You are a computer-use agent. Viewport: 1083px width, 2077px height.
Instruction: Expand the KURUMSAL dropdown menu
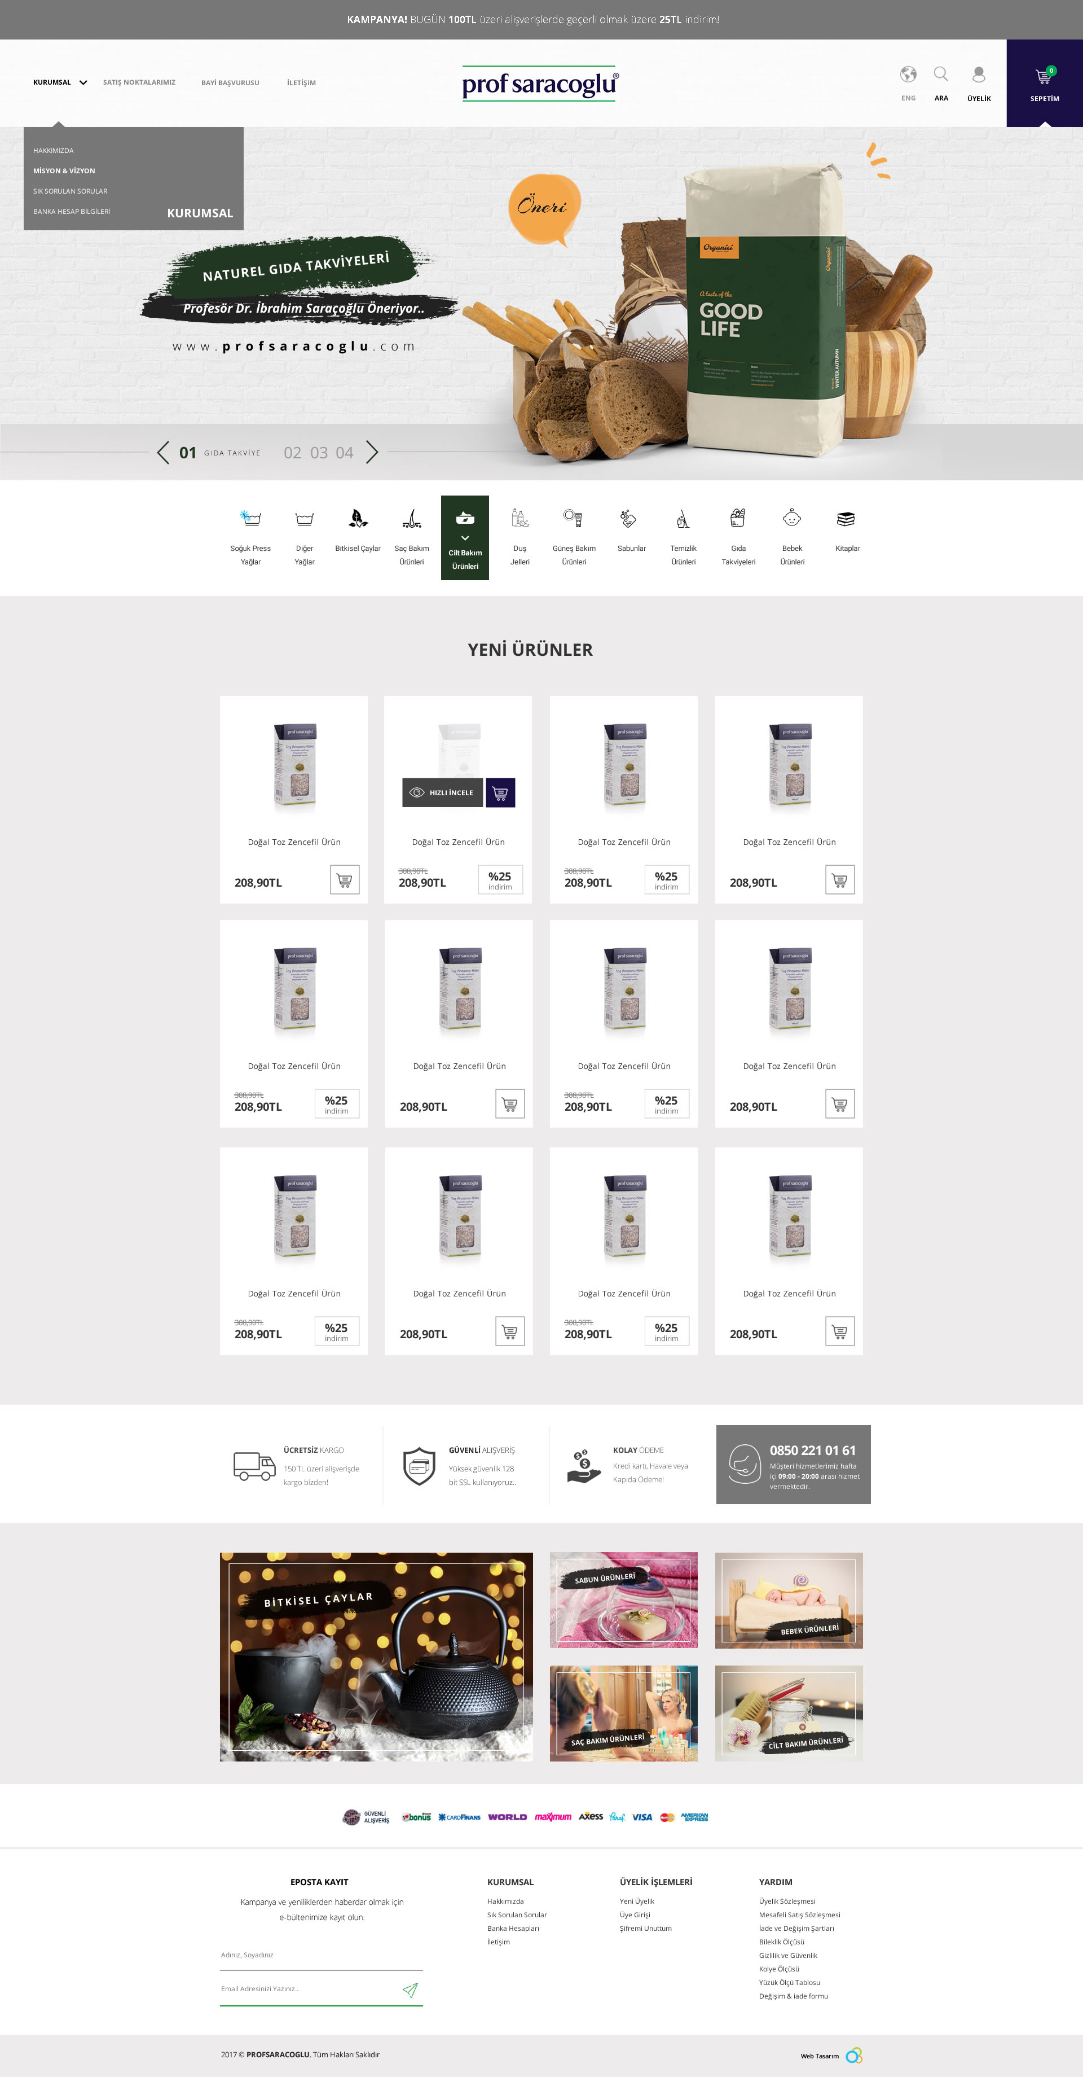(x=60, y=82)
